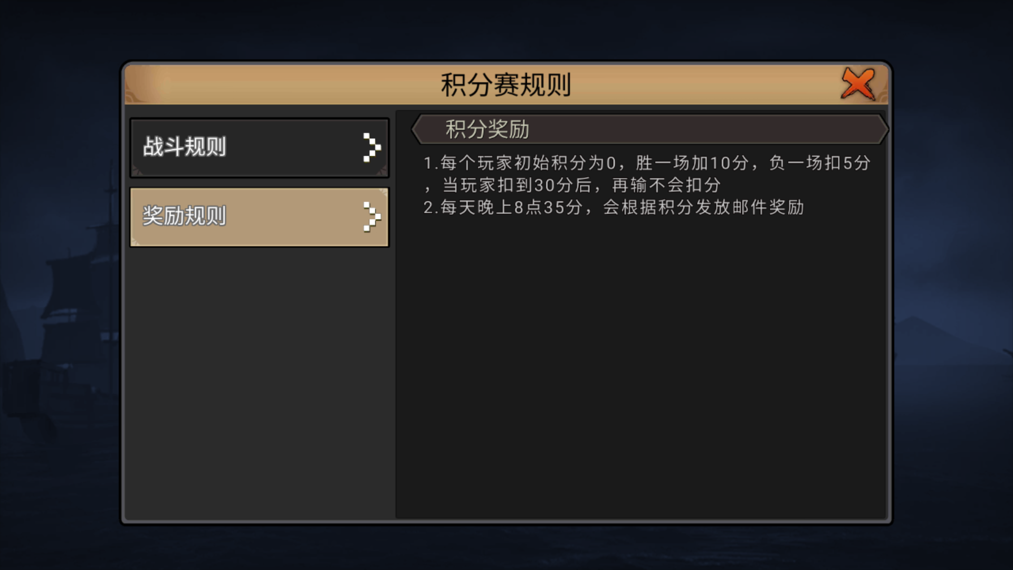
Task: Open the 战斗规则 tab
Action: (x=259, y=147)
